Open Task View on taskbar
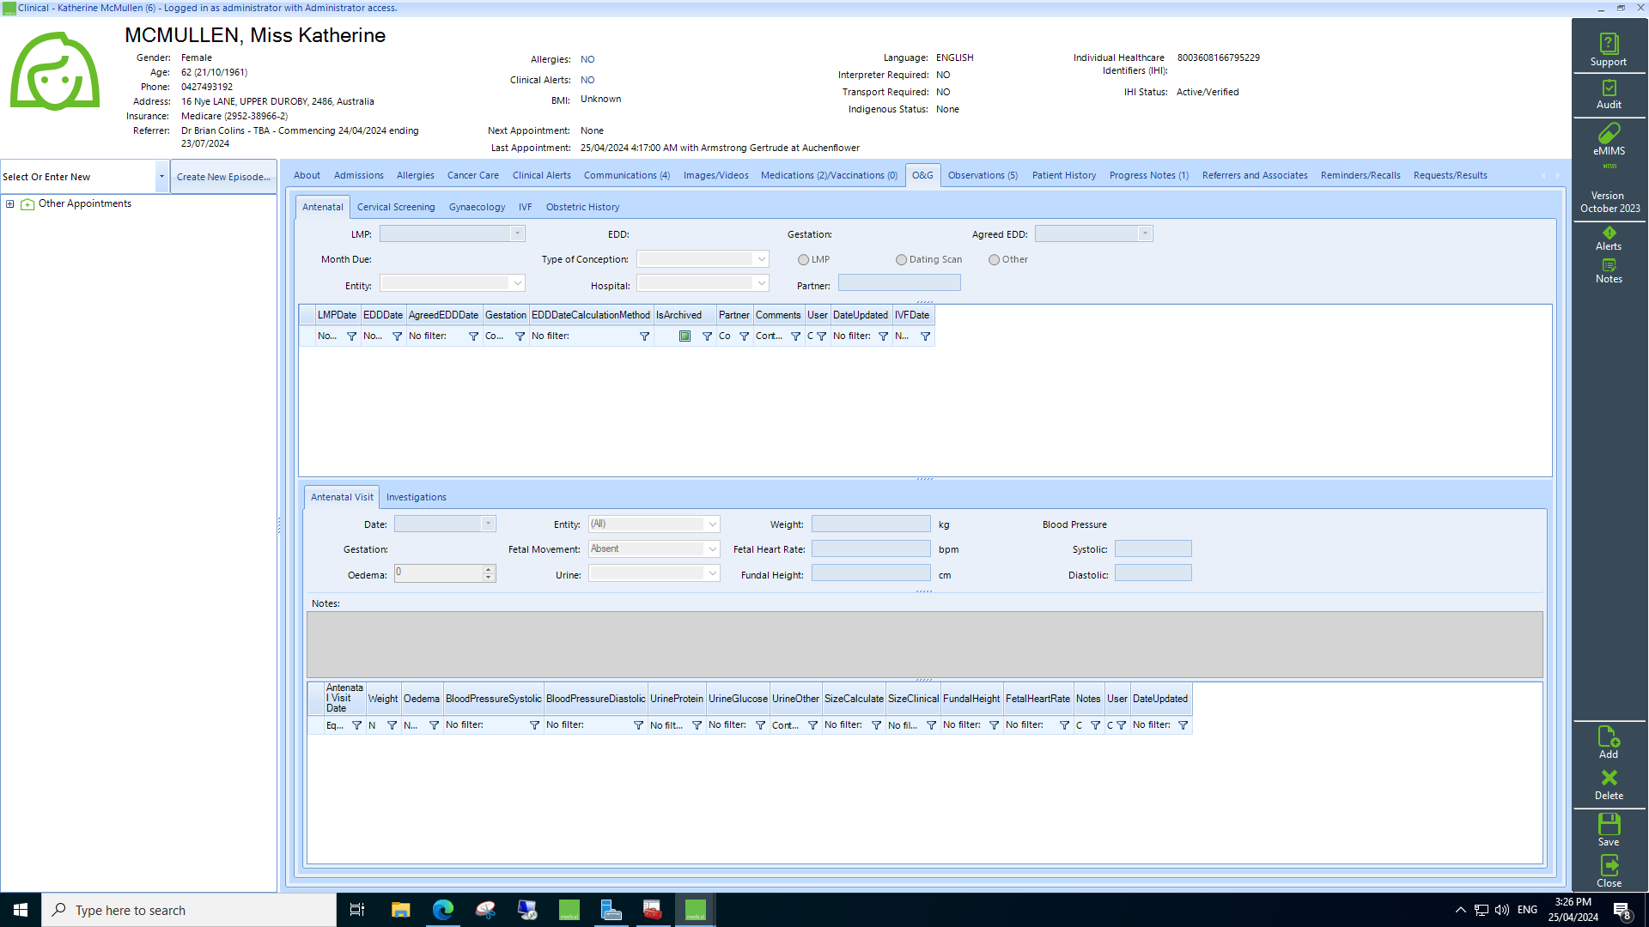1649x927 pixels. tap(357, 910)
